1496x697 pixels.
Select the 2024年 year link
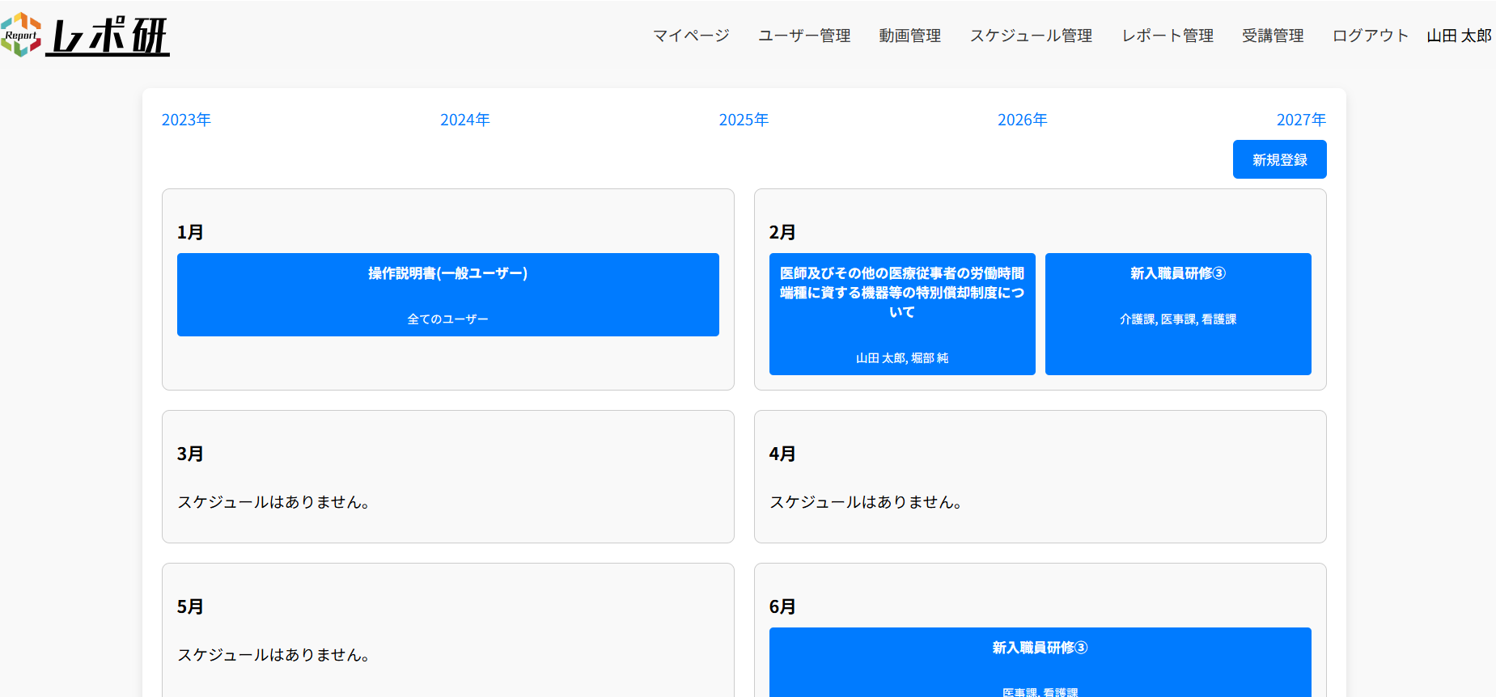[464, 120]
